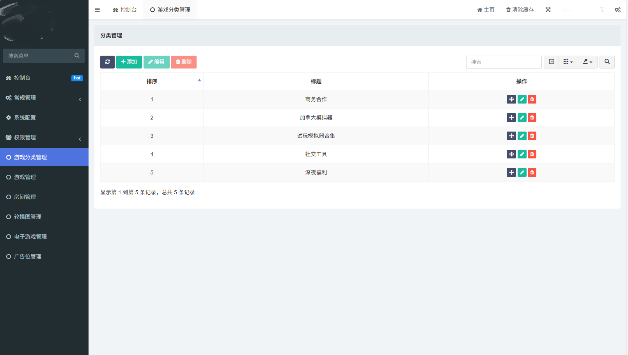This screenshot has height=355, width=628.
Task: Click the drag-move handle for 试玩模拟器合集
Action: tap(511, 136)
